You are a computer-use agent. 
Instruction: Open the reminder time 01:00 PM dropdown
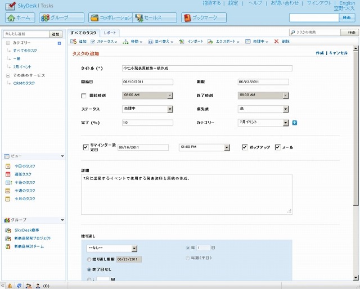click(x=204, y=147)
